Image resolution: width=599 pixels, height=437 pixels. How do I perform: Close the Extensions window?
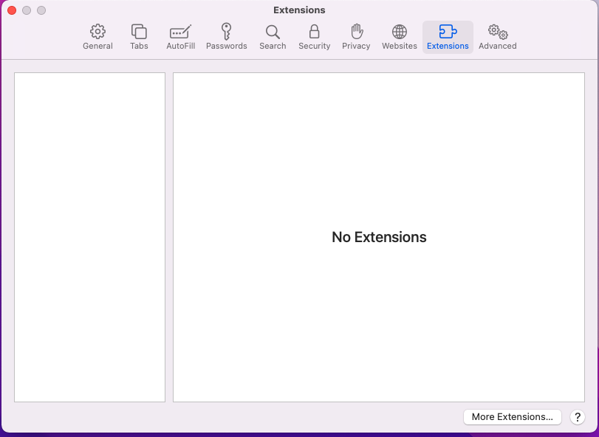(12, 10)
